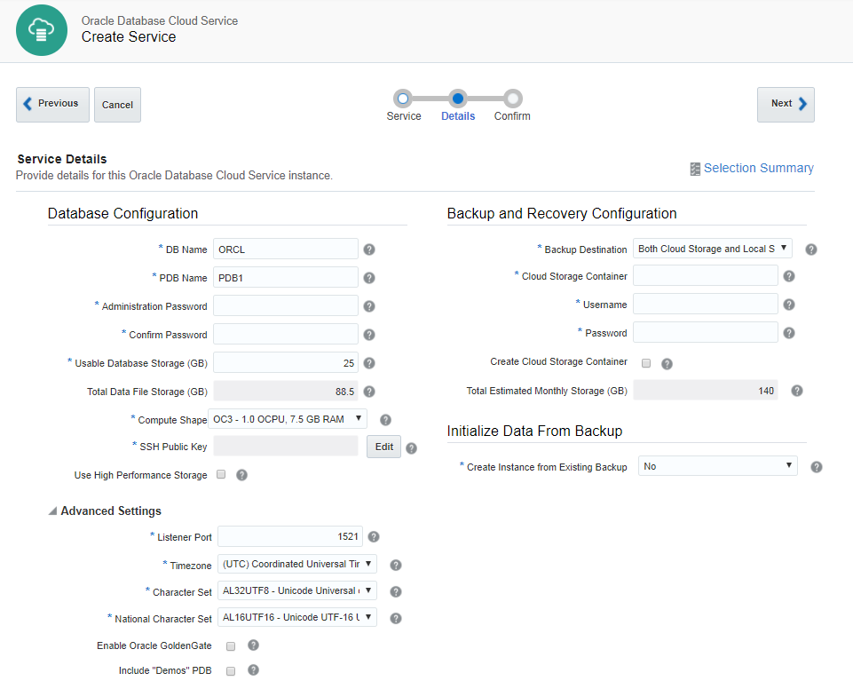This screenshot has width=853, height=681.
Task: Show help for Listener Port
Action: click(374, 536)
